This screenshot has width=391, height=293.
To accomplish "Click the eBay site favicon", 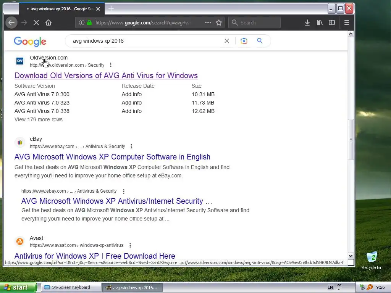I will tap(20, 142).
